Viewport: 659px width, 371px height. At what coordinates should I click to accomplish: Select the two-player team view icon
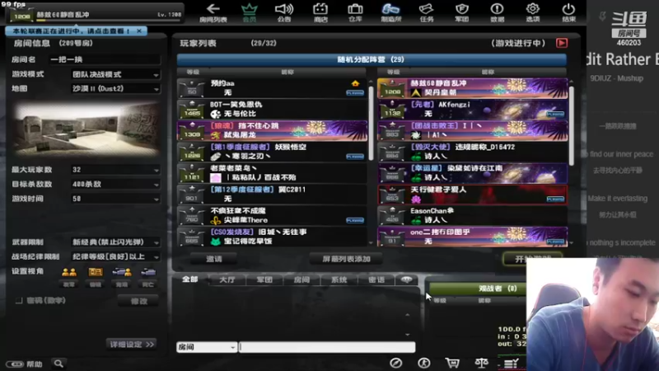pos(69,273)
